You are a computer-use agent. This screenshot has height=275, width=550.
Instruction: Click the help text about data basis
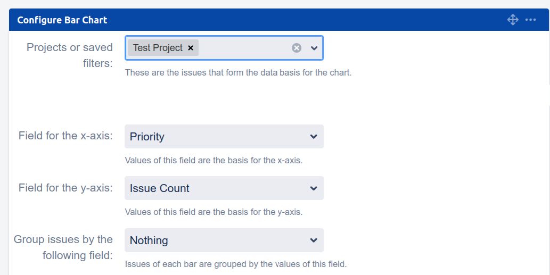(238, 72)
